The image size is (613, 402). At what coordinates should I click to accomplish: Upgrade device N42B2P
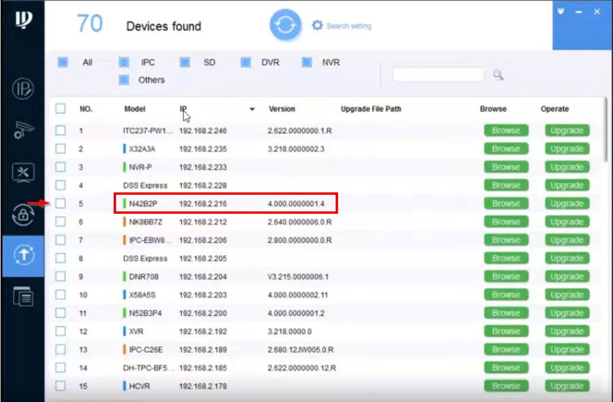click(567, 204)
